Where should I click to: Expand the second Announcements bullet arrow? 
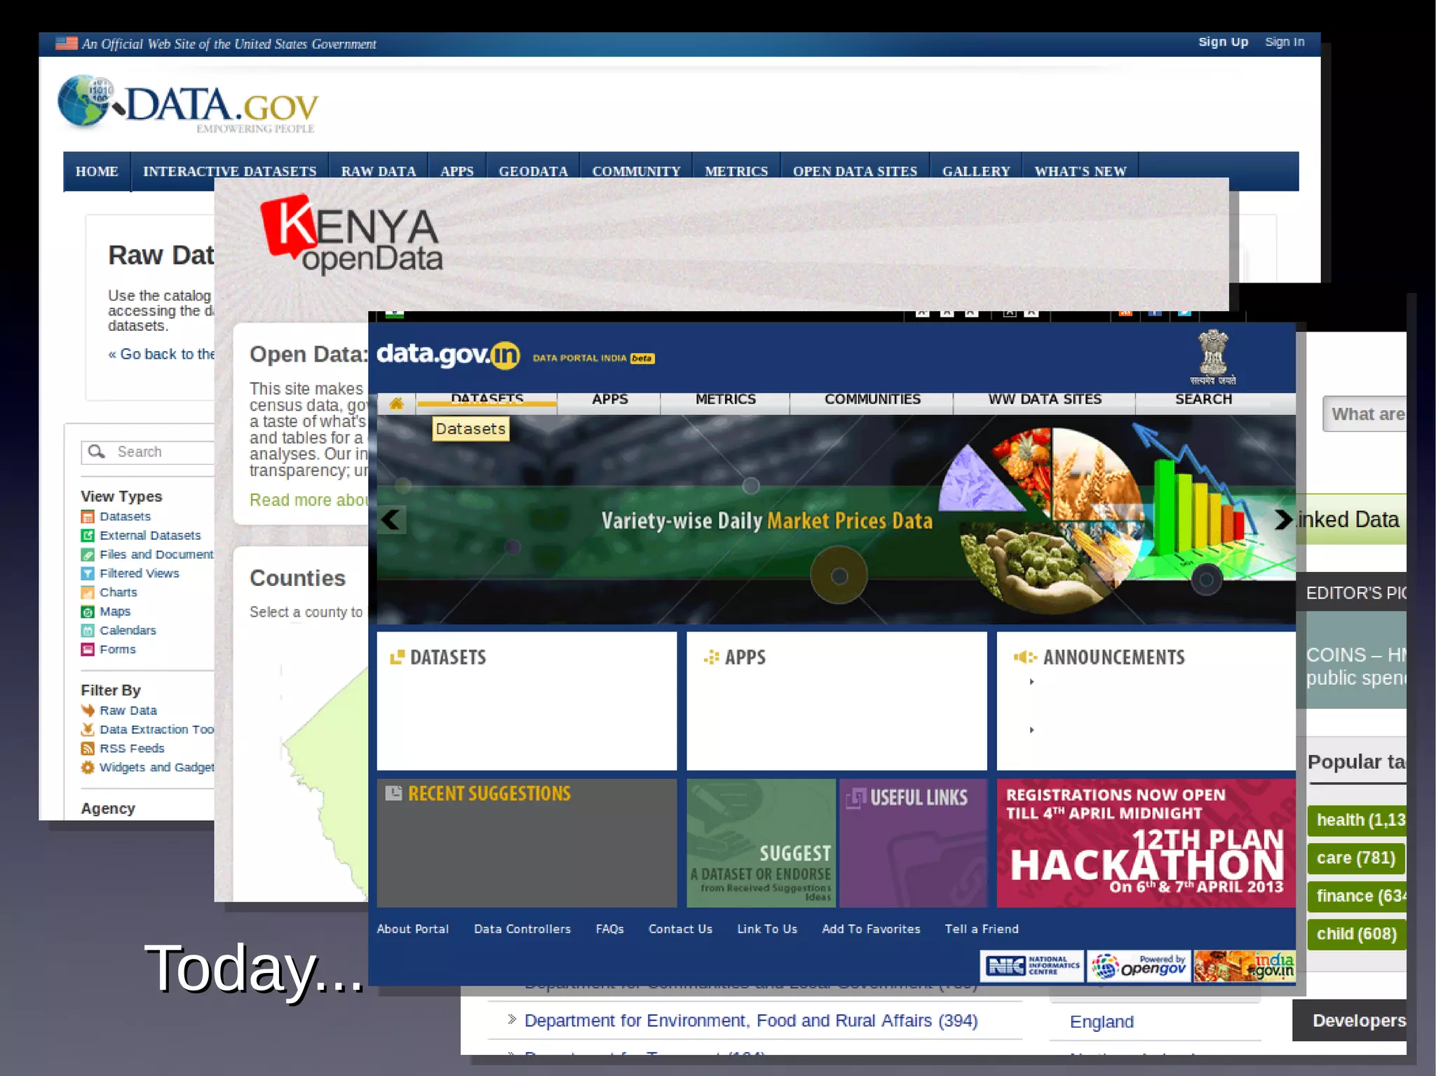click(x=1031, y=730)
